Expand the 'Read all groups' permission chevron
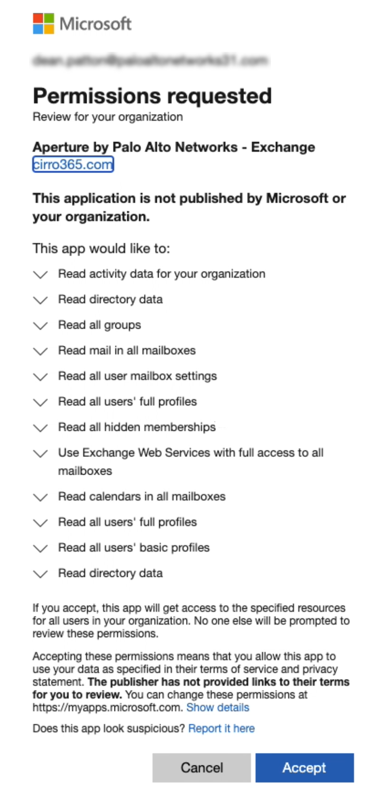 (x=40, y=326)
